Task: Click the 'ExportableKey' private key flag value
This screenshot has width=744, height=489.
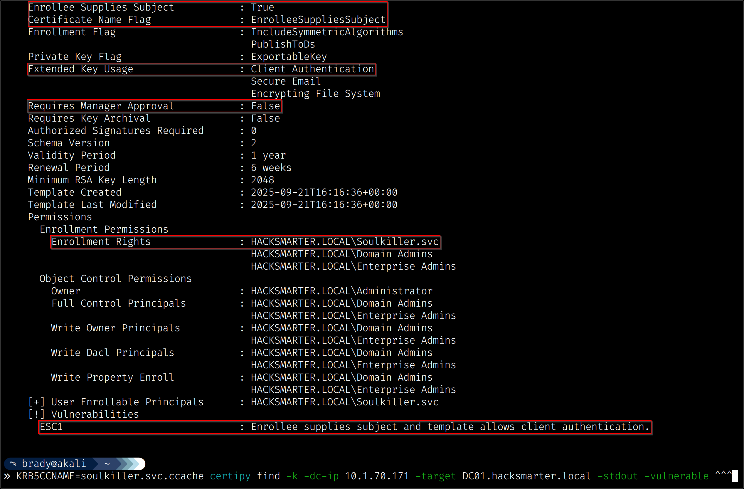Action: 289,57
